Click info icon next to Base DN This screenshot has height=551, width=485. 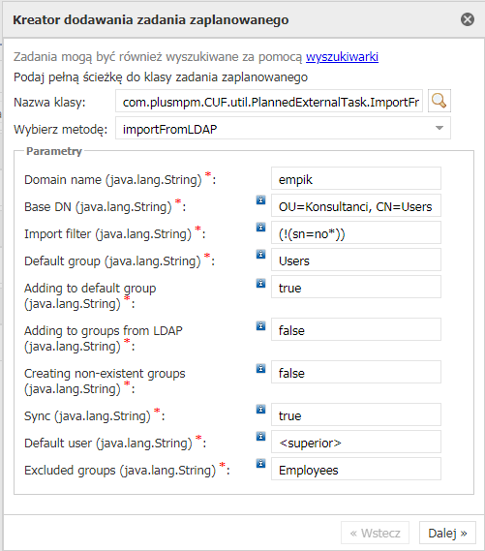pos(260,199)
